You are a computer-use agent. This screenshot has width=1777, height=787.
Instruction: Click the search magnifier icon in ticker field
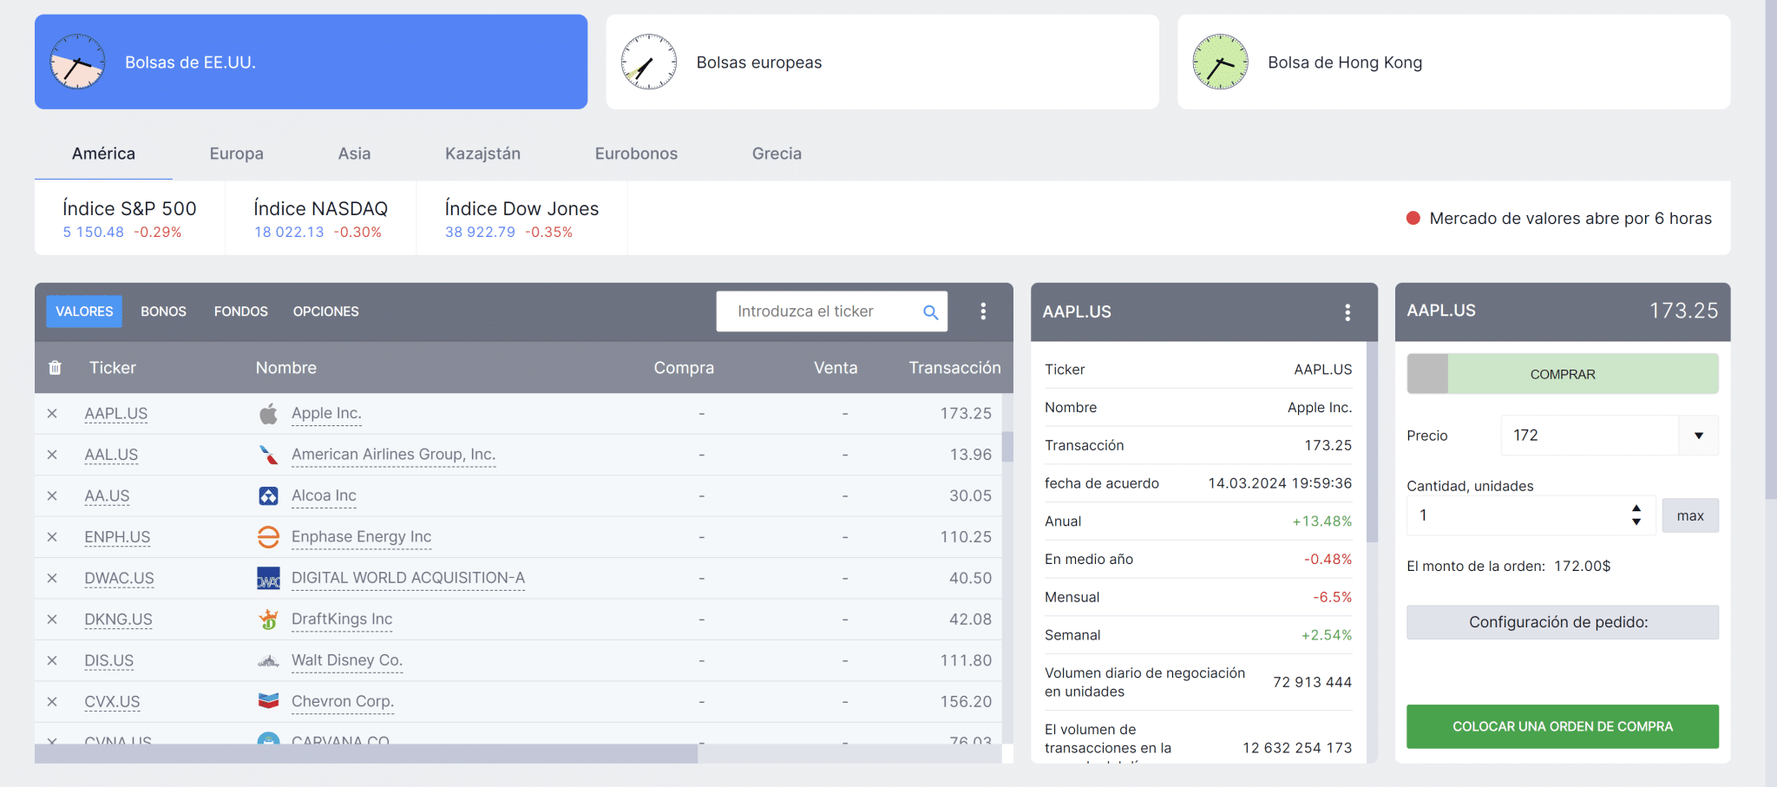click(x=930, y=312)
